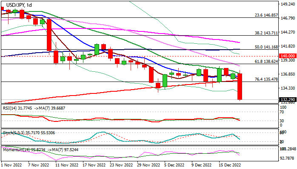Image resolution: width=297 pixels, height=169 pixels.
Task: Select the 76.4 135.478 Fibonacci level label
Action: click(266, 79)
